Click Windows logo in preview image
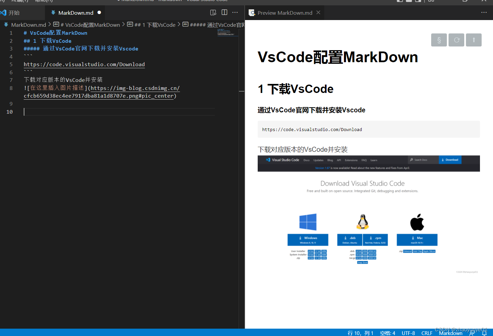The image size is (493, 336). click(308, 222)
